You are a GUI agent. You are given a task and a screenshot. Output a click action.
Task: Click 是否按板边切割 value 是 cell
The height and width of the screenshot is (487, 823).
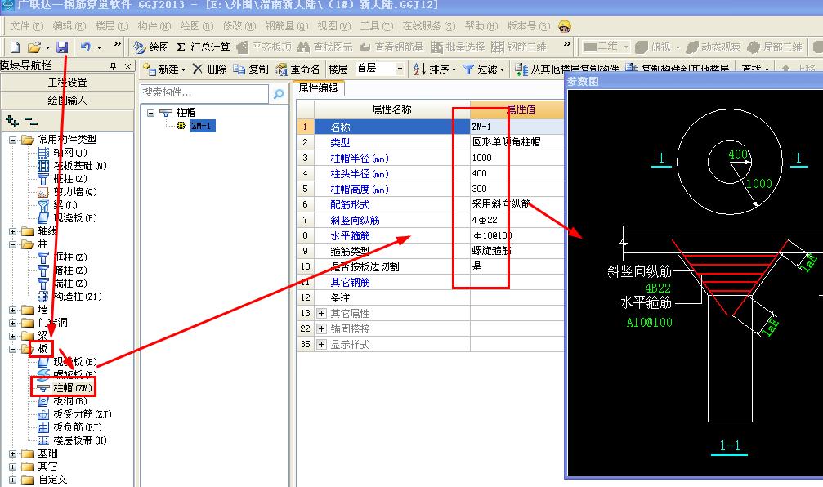517,266
